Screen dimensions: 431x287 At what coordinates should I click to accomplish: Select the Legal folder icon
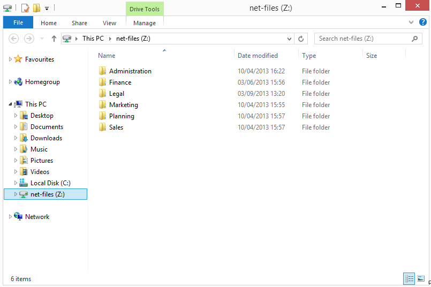pyautogui.click(x=102, y=94)
